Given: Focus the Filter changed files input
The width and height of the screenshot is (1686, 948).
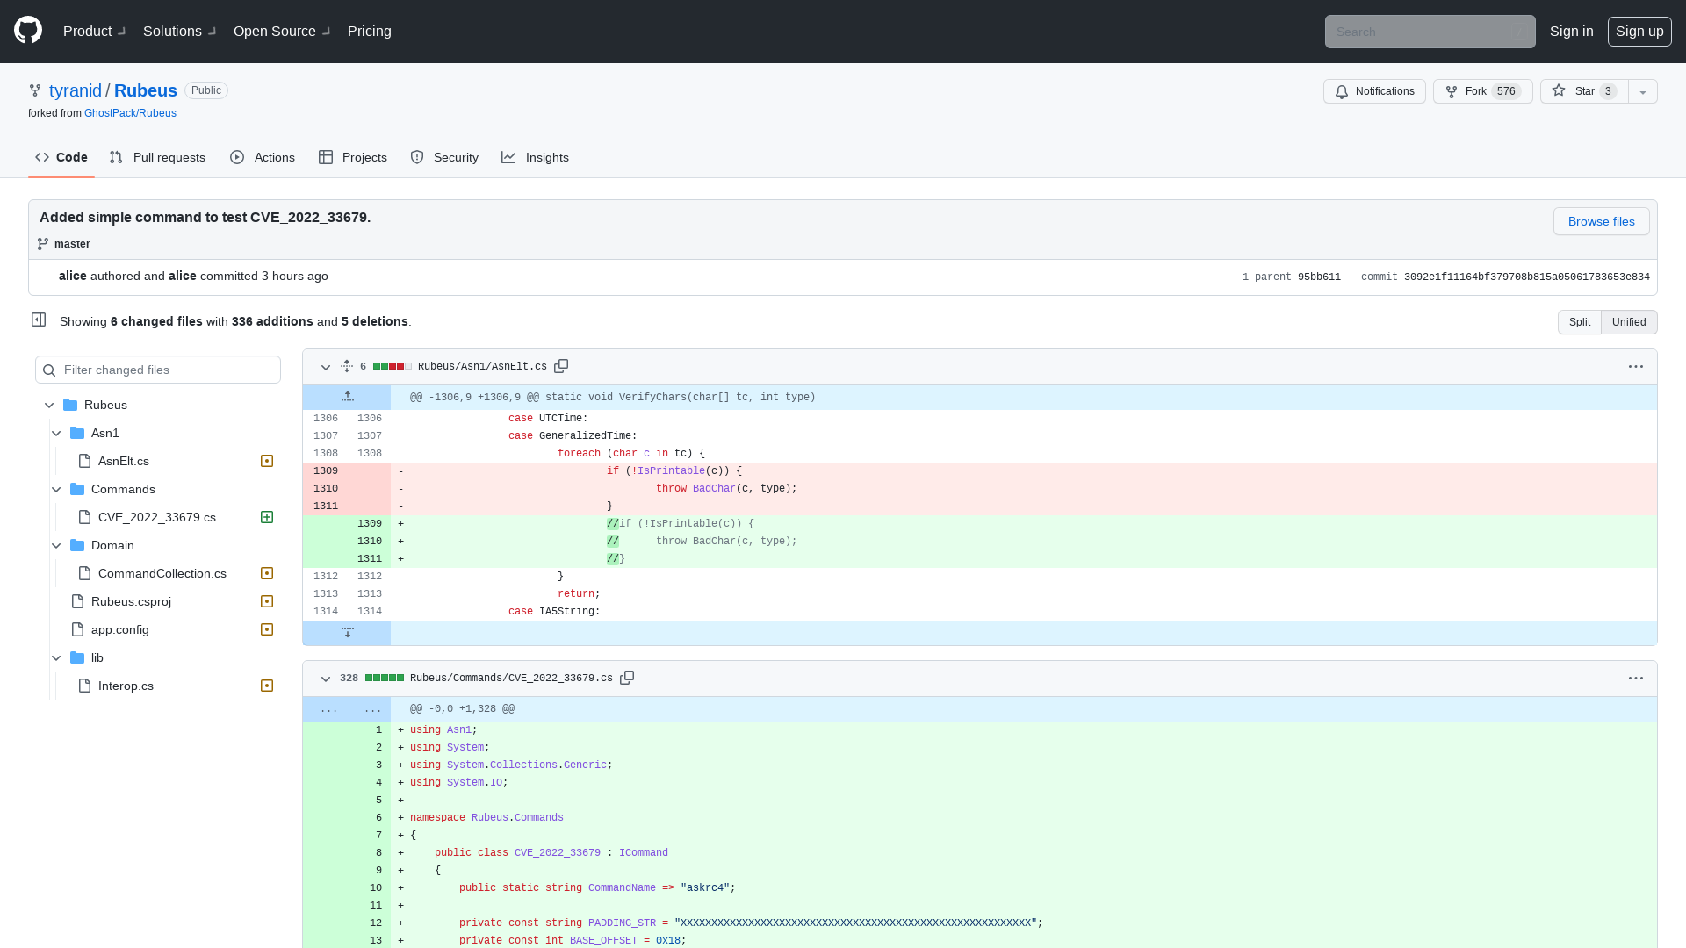Looking at the screenshot, I should (158, 370).
